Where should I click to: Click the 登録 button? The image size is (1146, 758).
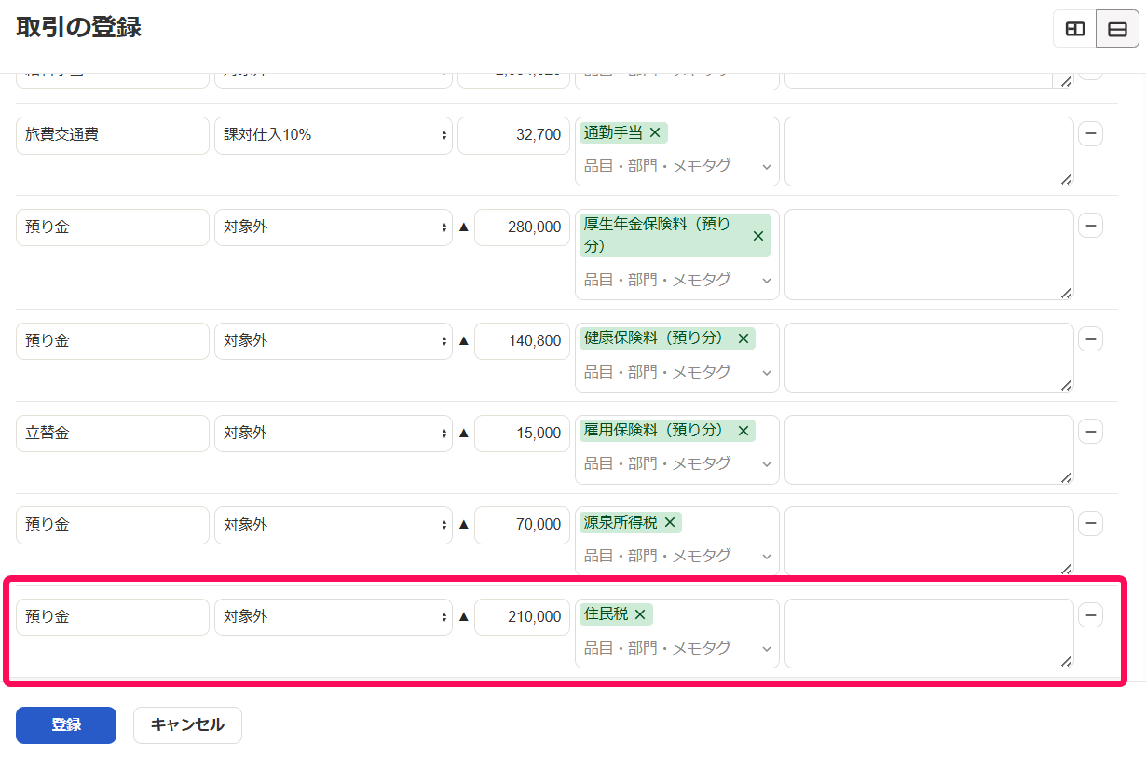(66, 725)
